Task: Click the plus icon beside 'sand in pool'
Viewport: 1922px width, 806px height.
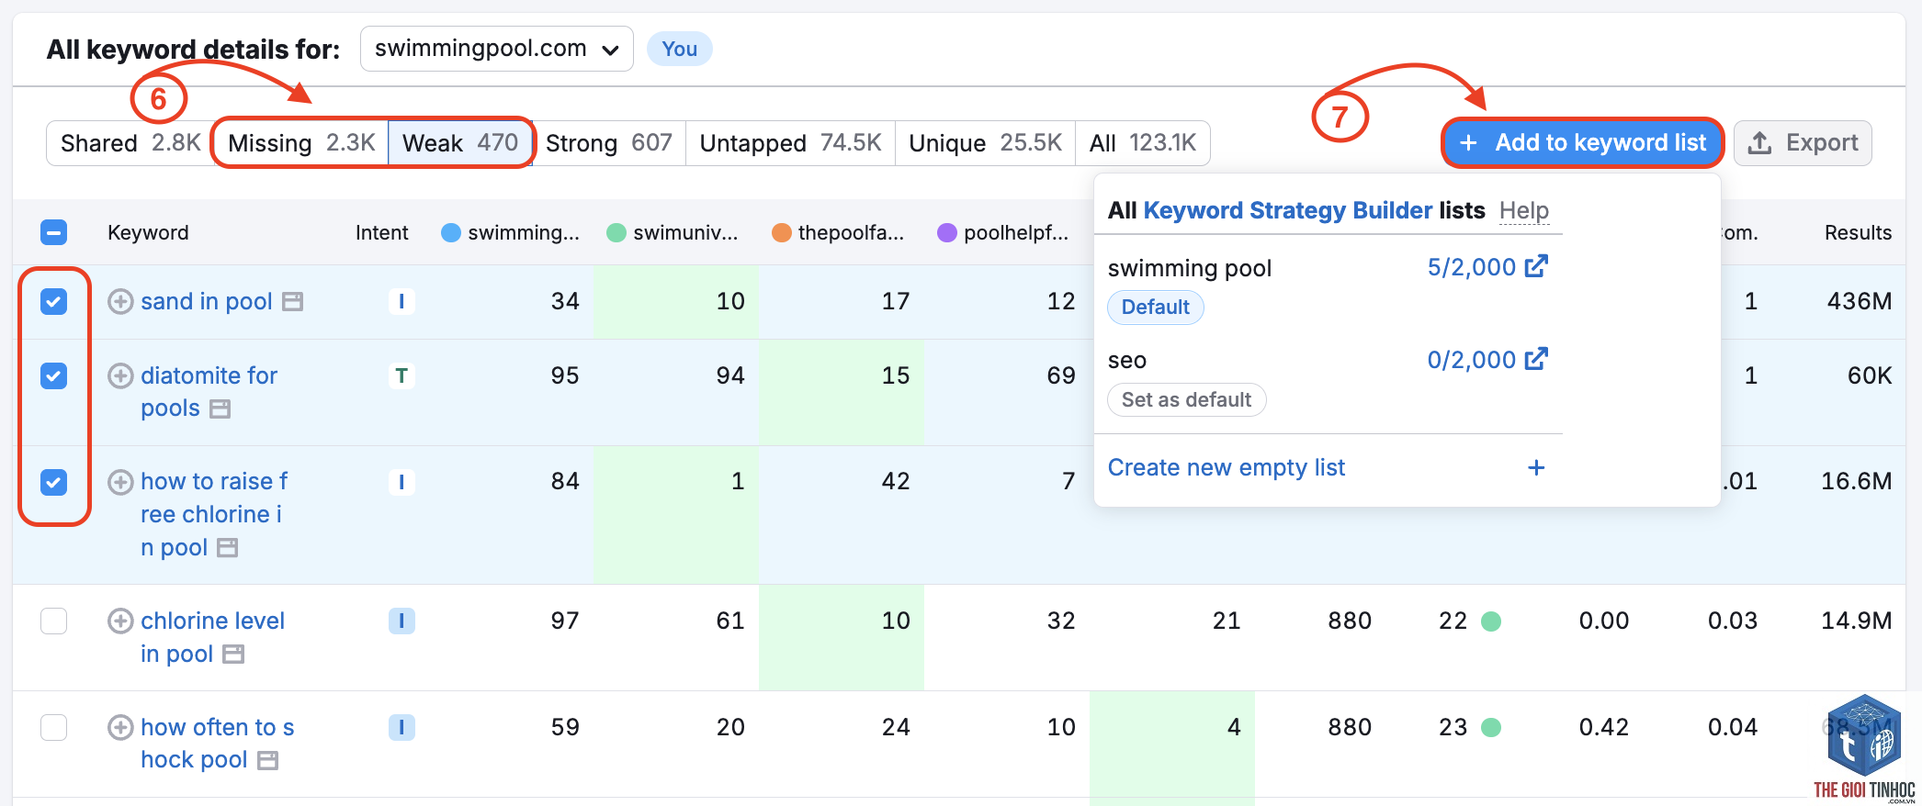Action: coord(120,301)
